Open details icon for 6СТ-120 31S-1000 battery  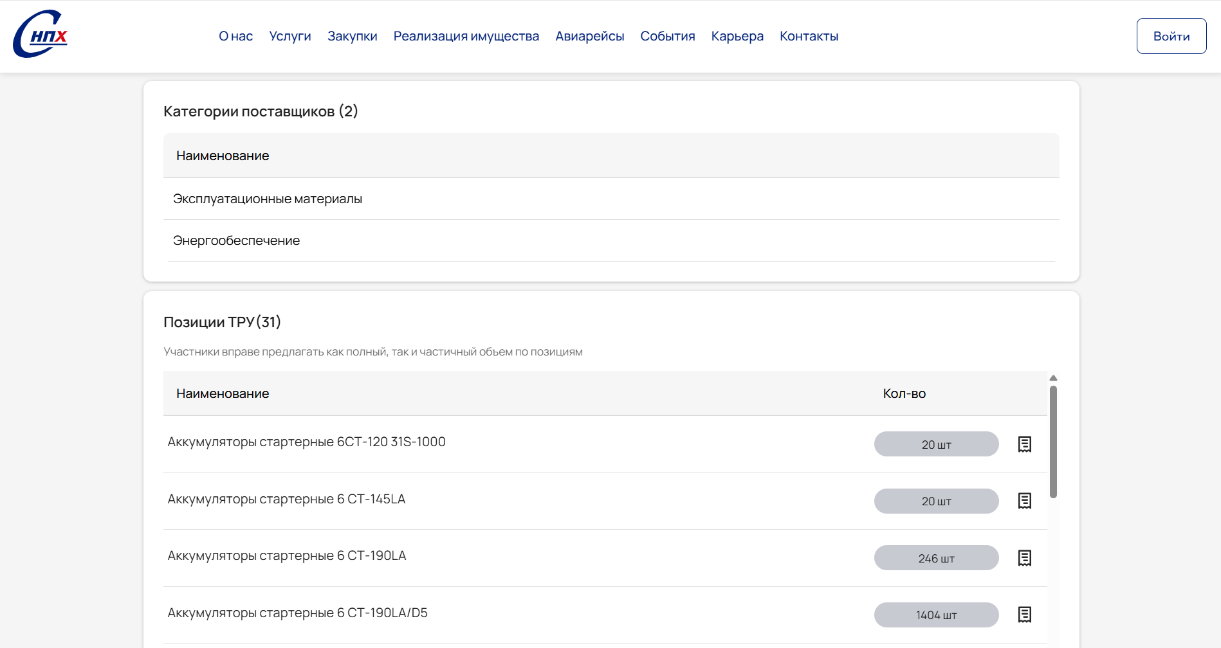pyautogui.click(x=1025, y=444)
